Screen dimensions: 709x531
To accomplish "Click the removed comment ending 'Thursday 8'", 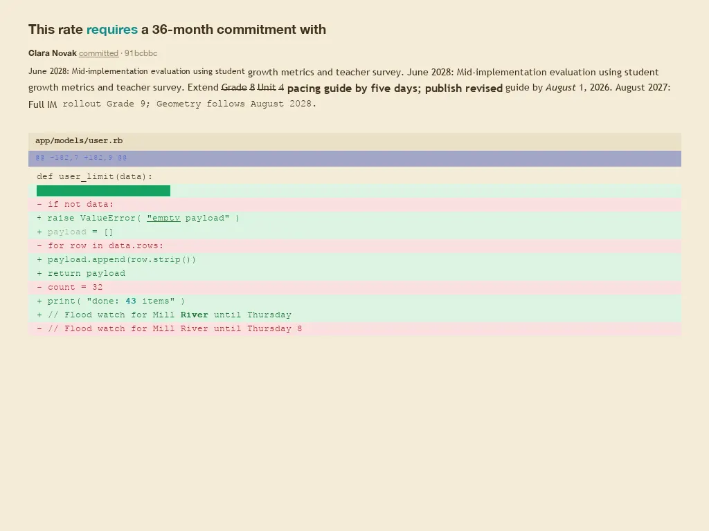I will click(x=354, y=329).
